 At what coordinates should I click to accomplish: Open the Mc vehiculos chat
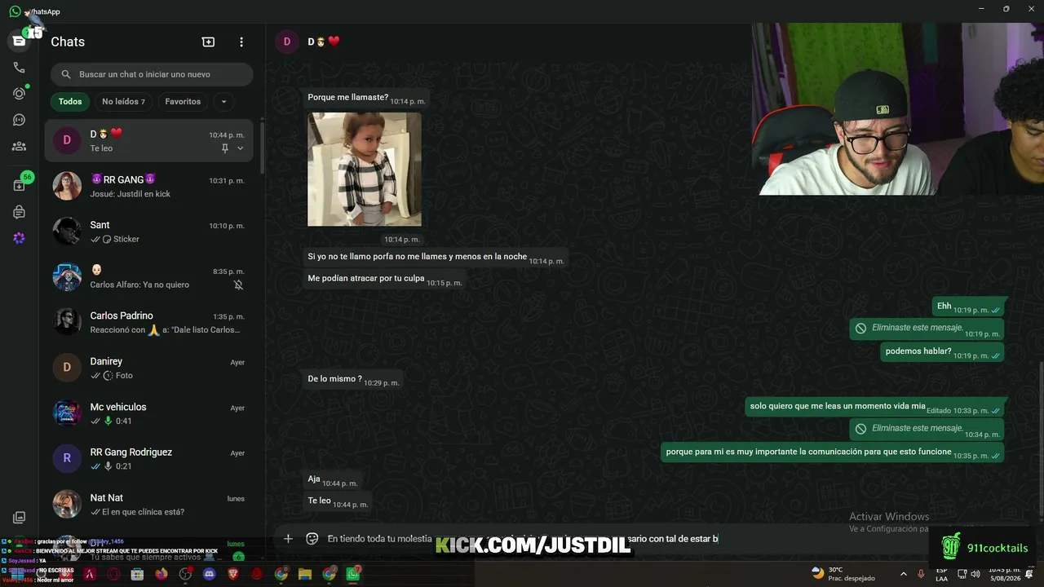tap(148, 413)
